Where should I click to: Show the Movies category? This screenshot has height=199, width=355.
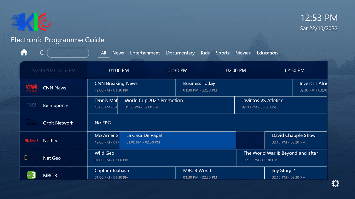243,53
